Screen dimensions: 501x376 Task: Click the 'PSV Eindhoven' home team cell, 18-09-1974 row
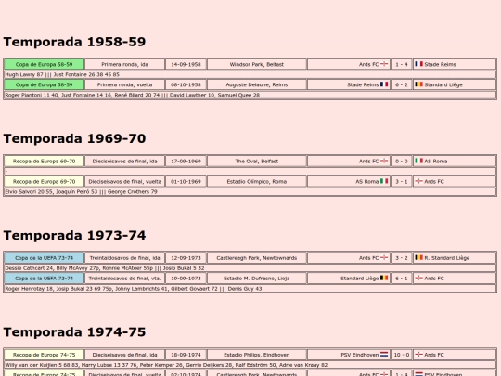tap(349, 355)
